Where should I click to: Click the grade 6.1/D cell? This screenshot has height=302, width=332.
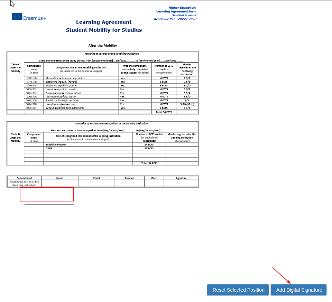click(x=187, y=86)
